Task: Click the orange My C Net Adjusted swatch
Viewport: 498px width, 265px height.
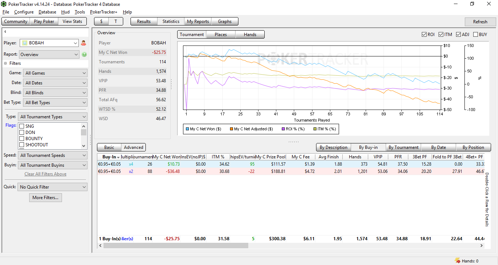Action: pyautogui.click(x=232, y=129)
